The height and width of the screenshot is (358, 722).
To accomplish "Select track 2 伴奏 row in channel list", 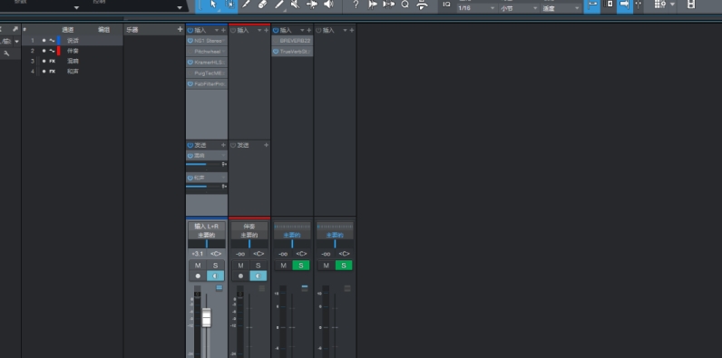I will tap(73, 51).
